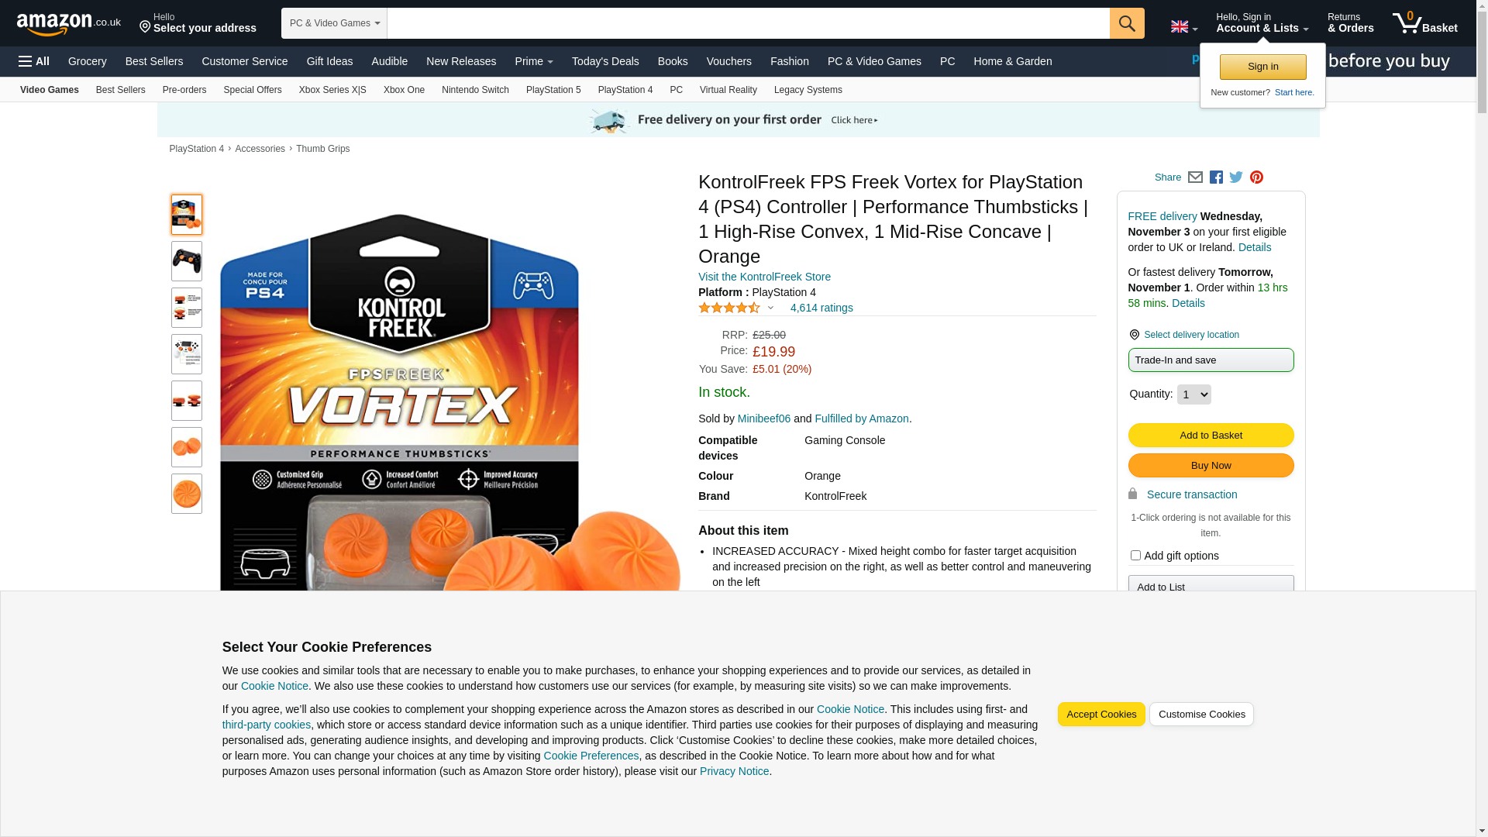Click the Amazon.co.uk logo
Screen dimensions: 1488x837
(x=69, y=24)
